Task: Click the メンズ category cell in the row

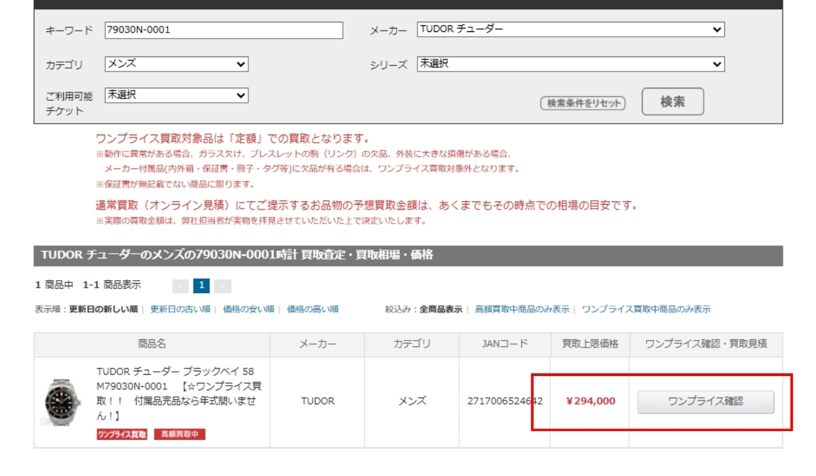Action: 412,401
